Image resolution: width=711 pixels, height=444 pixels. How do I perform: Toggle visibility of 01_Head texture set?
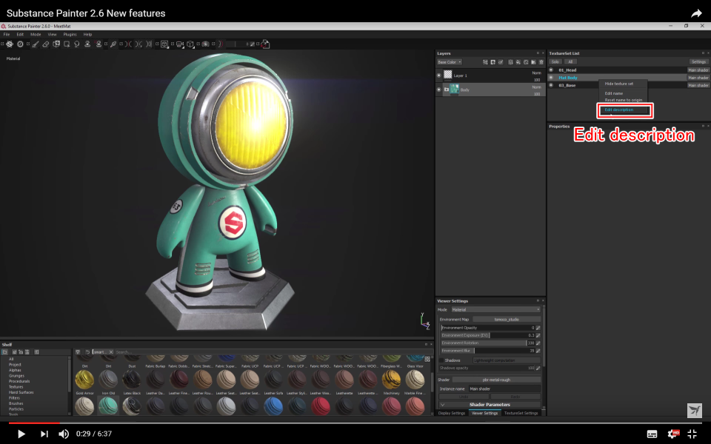coord(551,70)
